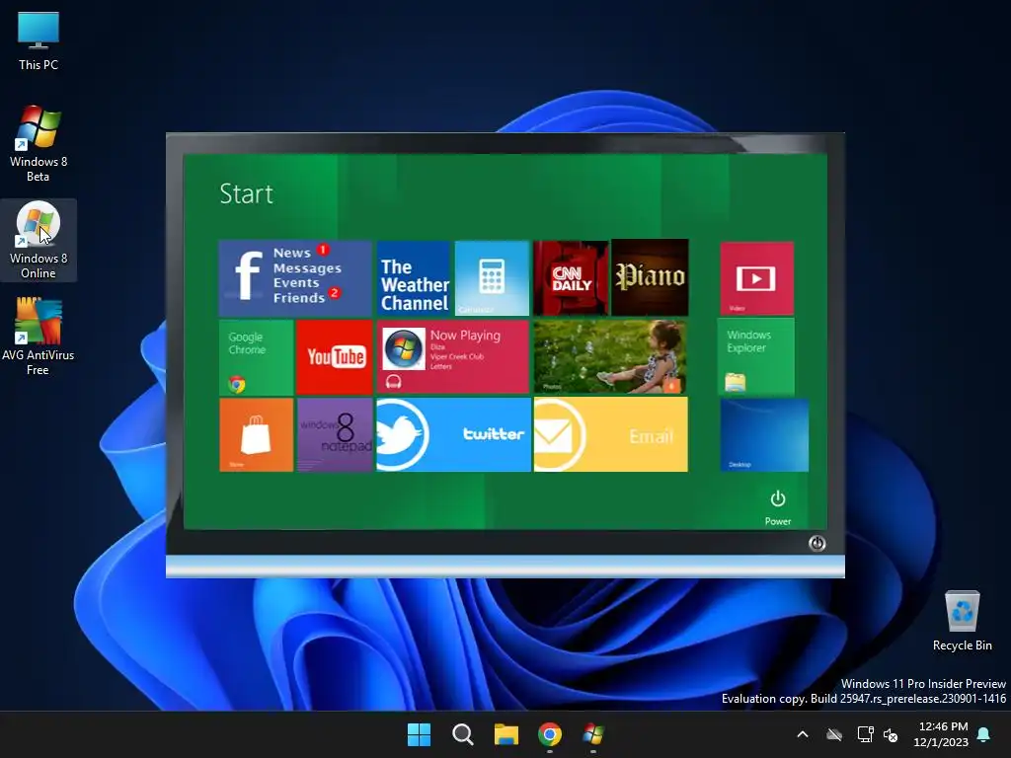1011x758 pixels.
Task: Click the monitor frame power button
Action: (817, 544)
